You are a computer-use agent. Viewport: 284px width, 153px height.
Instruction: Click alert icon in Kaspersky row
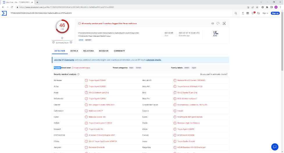pyautogui.click(x=175, y=148)
